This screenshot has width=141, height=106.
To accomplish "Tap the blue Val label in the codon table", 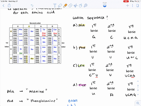I will pyautogui.click(x=21, y=59).
